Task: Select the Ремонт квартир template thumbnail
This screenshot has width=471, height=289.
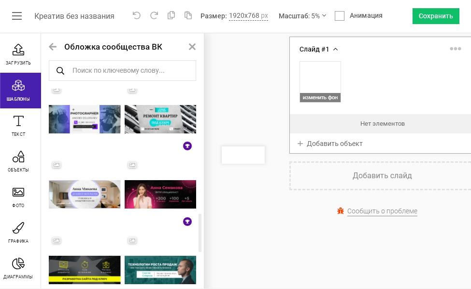Action: (x=160, y=119)
